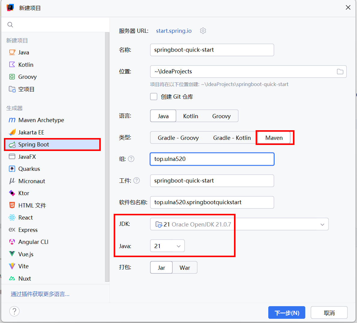Expand the JDK selection dropdown
Viewport: 357px width, 323px height.
(322, 224)
